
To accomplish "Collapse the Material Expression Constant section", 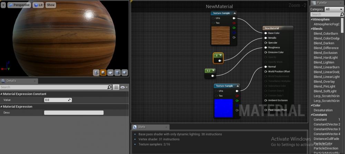I will tap(2, 94).
